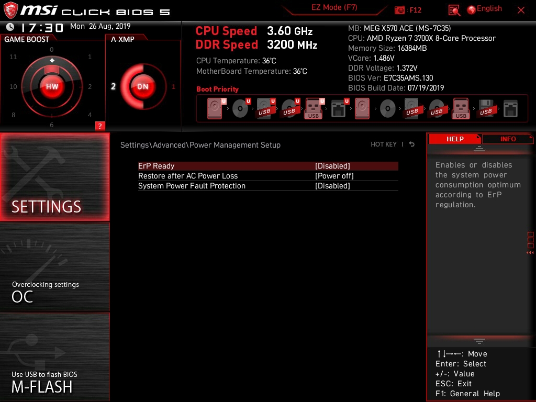Open the red question mark help badge
The width and height of the screenshot is (536, 402).
point(100,126)
